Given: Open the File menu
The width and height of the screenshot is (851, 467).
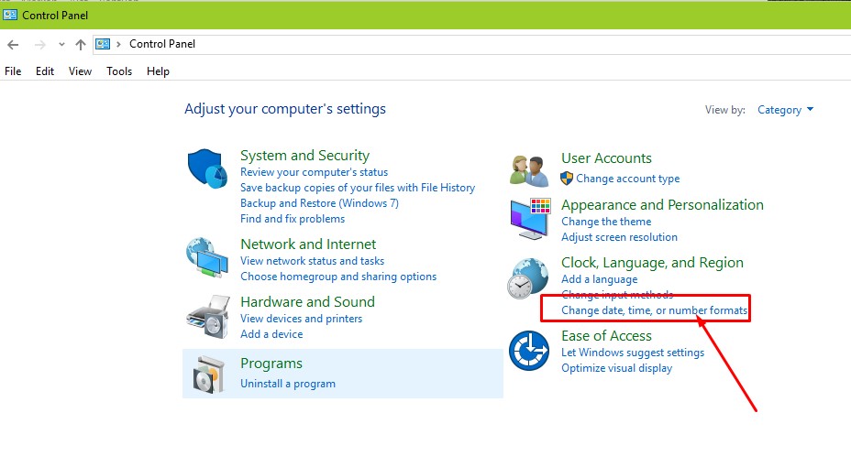Looking at the screenshot, I should point(13,71).
